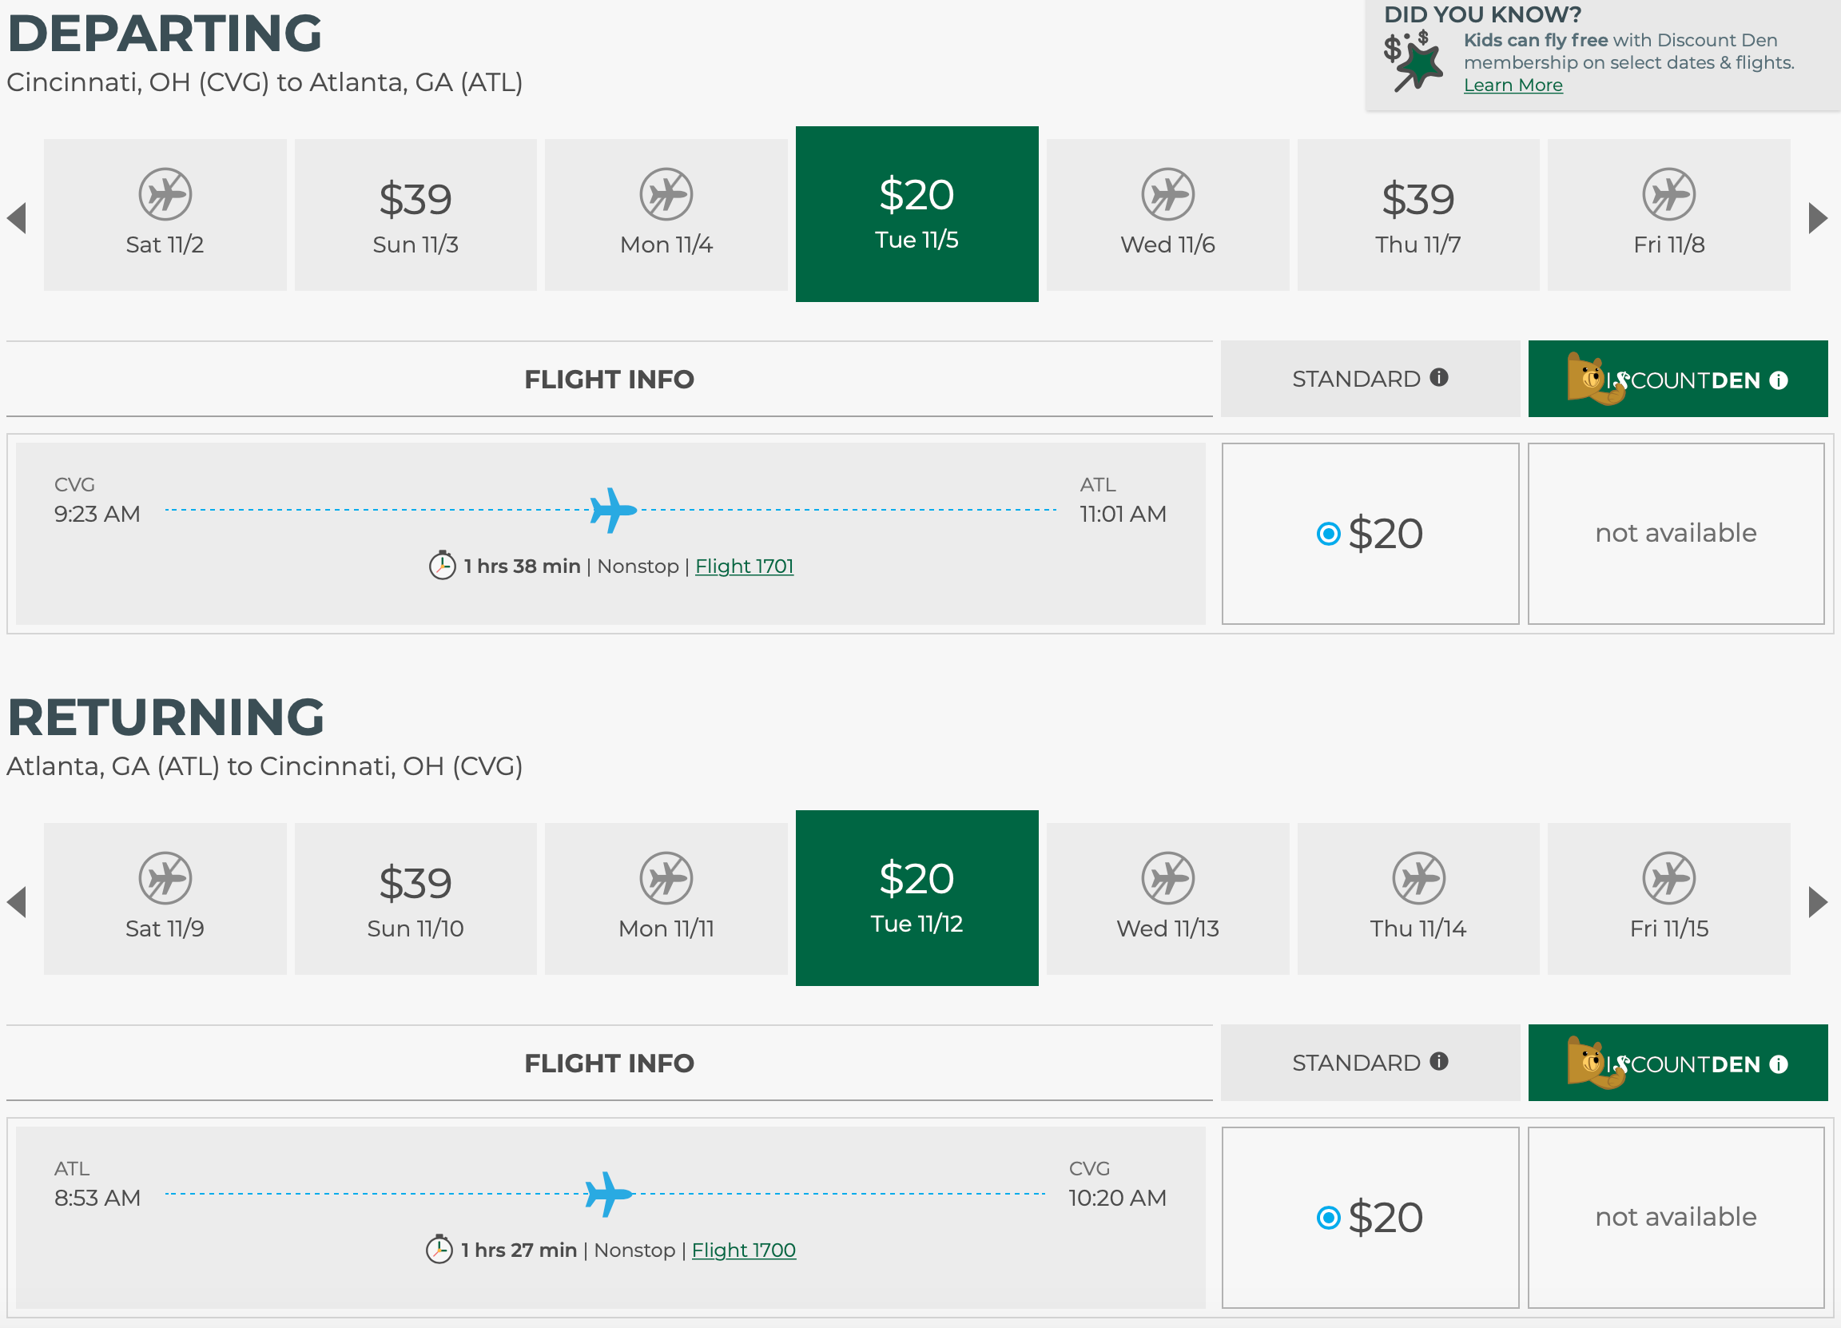Show later departing dates with right arrow

click(1818, 217)
